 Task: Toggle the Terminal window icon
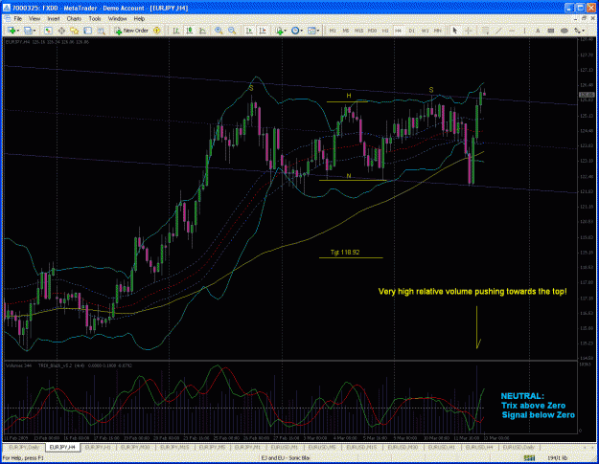point(87,31)
